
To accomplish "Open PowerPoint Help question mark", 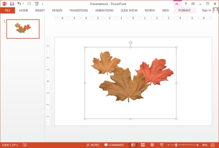I will [x=186, y=4].
